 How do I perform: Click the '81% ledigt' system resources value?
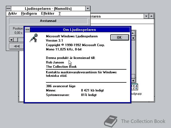[89, 95]
